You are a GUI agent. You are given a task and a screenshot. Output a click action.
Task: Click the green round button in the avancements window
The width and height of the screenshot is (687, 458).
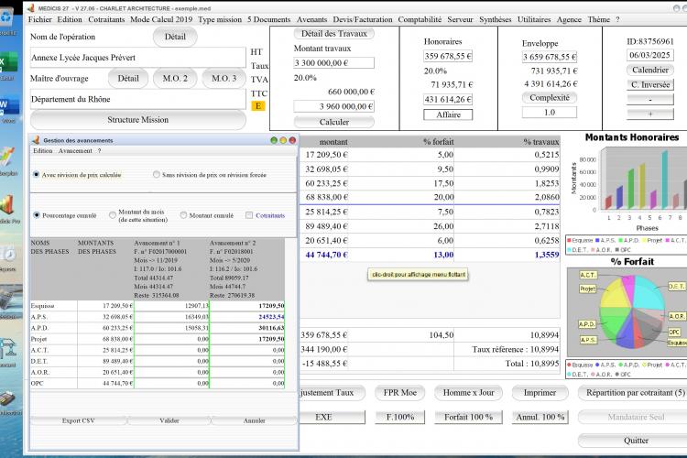coord(274,140)
